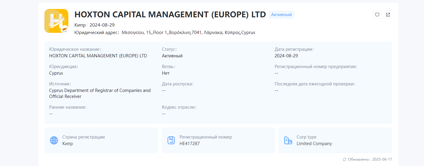Image resolution: width=424 pixels, height=166 pixels.
Task: Select the HOXTON CAPITAL MANAGEMENT (EUROPE) LTD heading
Action: click(170, 15)
